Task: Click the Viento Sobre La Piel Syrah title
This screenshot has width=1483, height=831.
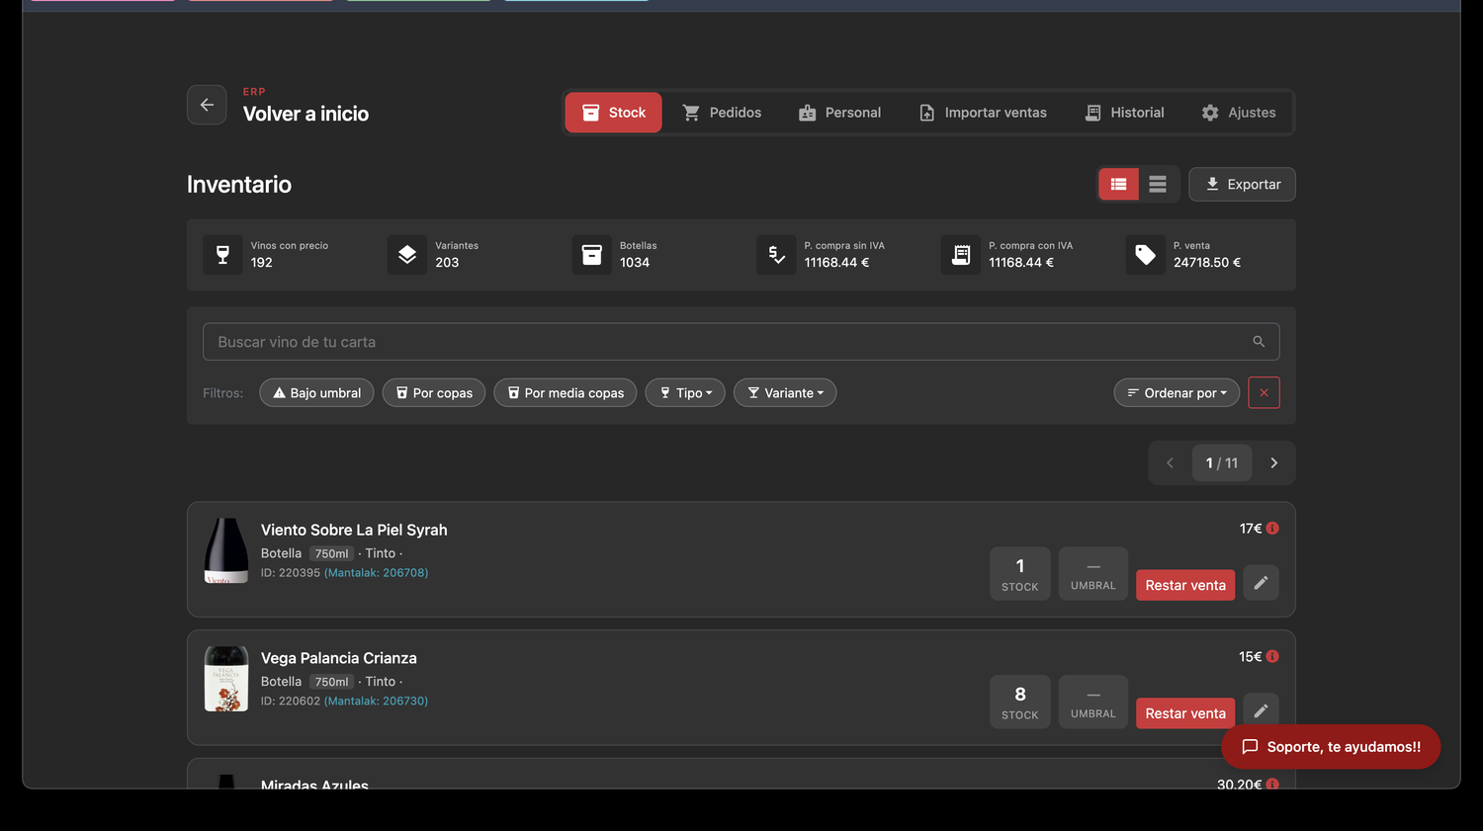Action: pos(354,530)
